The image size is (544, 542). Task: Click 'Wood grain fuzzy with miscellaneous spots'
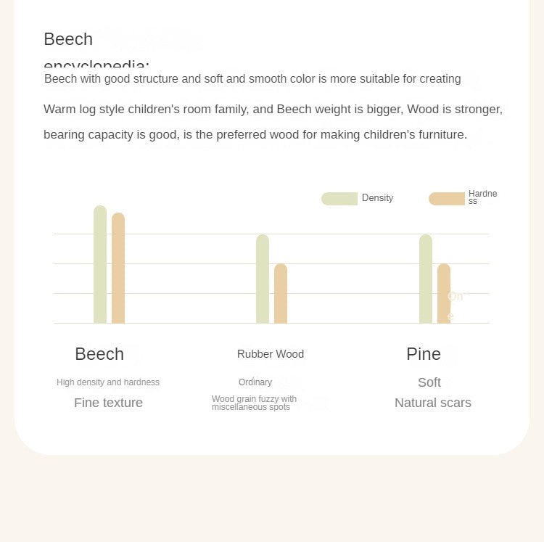254,403
